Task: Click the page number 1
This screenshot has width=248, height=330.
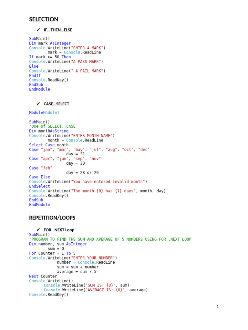Action: click(x=218, y=307)
